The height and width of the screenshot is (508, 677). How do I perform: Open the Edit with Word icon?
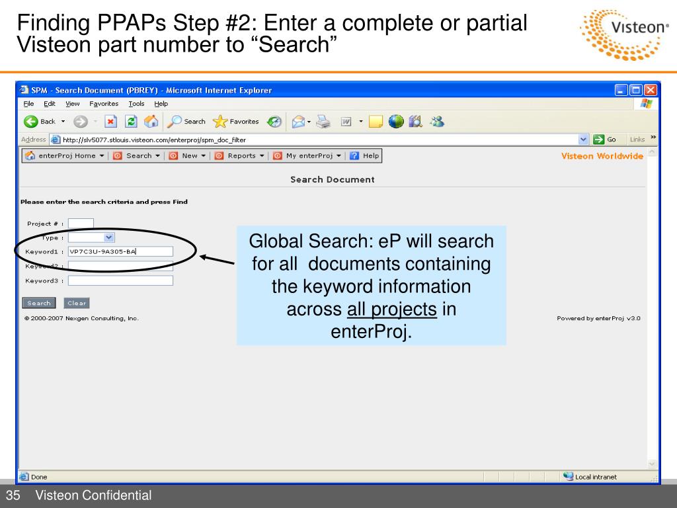click(x=346, y=122)
